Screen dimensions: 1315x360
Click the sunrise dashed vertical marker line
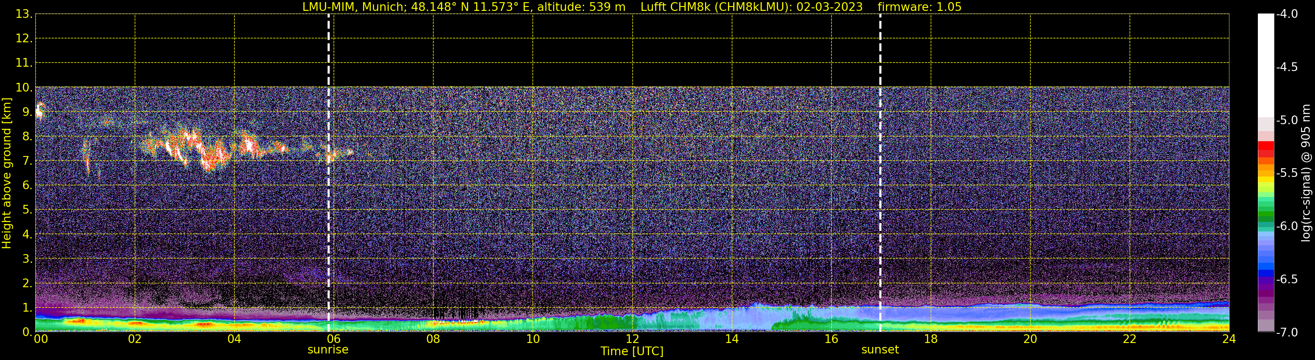(328, 173)
